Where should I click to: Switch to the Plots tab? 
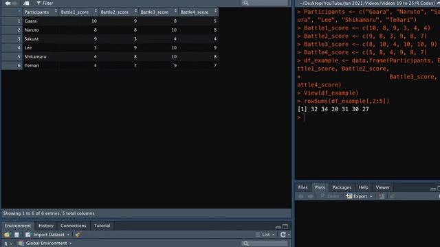[x=320, y=187]
